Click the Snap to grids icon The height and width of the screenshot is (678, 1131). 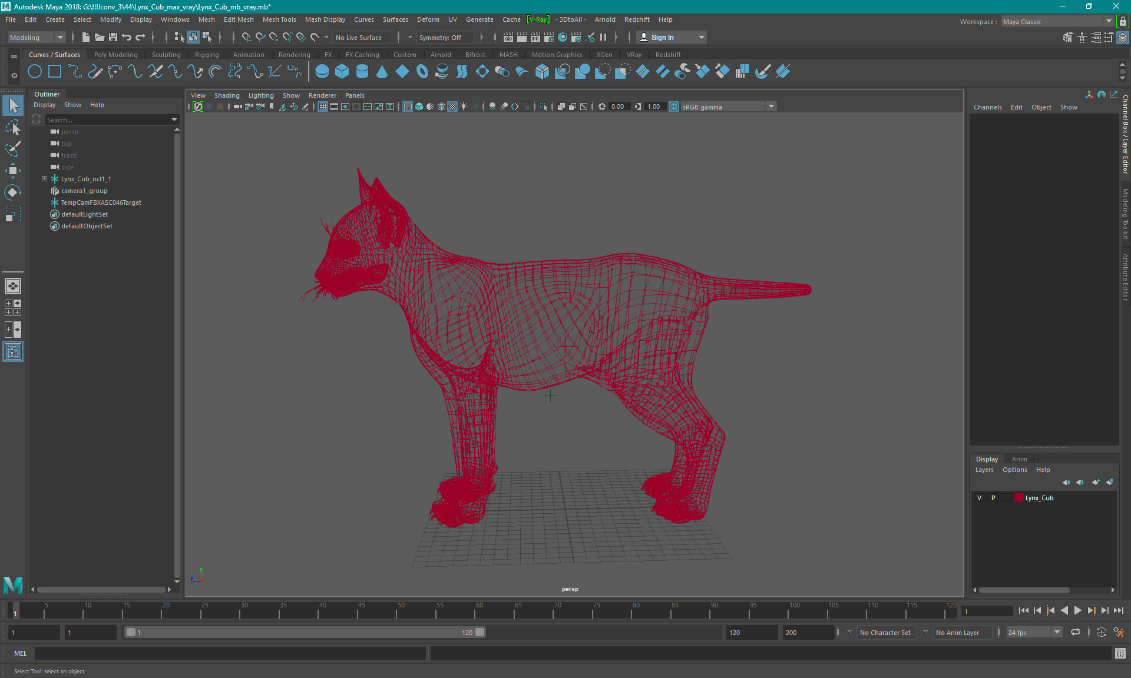tap(247, 37)
